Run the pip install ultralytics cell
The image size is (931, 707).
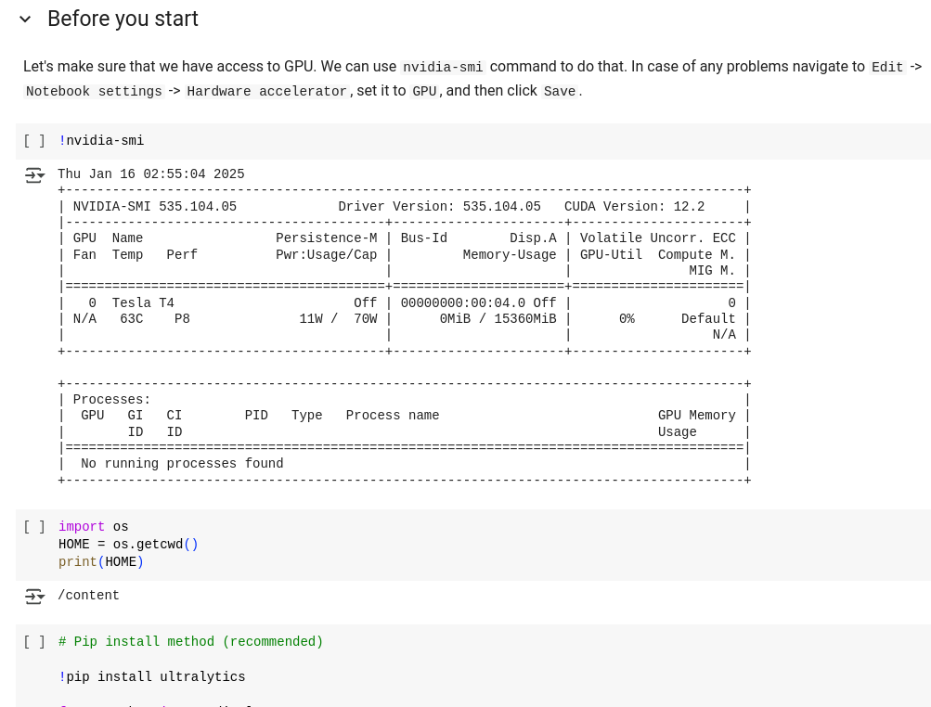point(34,642)
